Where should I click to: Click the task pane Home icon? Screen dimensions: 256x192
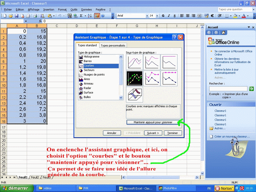point(223,33)
